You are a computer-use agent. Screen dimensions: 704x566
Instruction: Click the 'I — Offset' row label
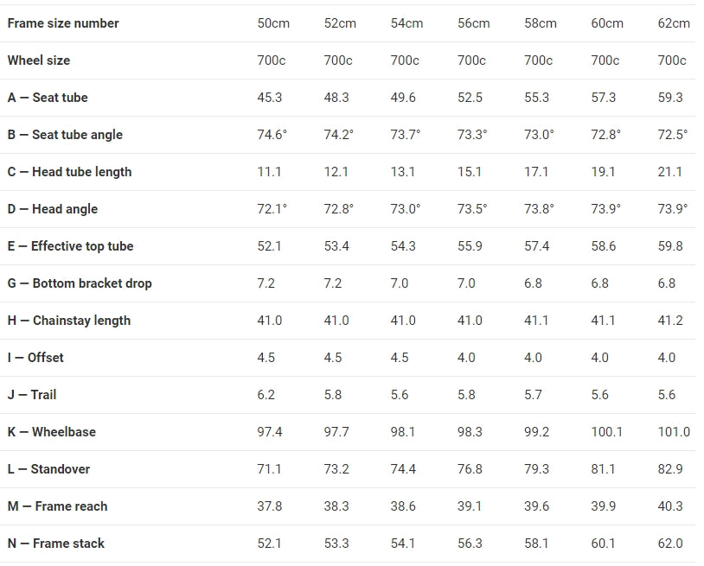(35, 358)
